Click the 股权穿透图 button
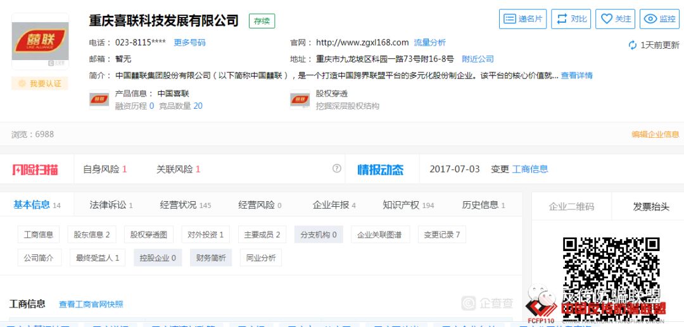The width and height of the screenshot is (684, 327). click(x=148, y=235)
